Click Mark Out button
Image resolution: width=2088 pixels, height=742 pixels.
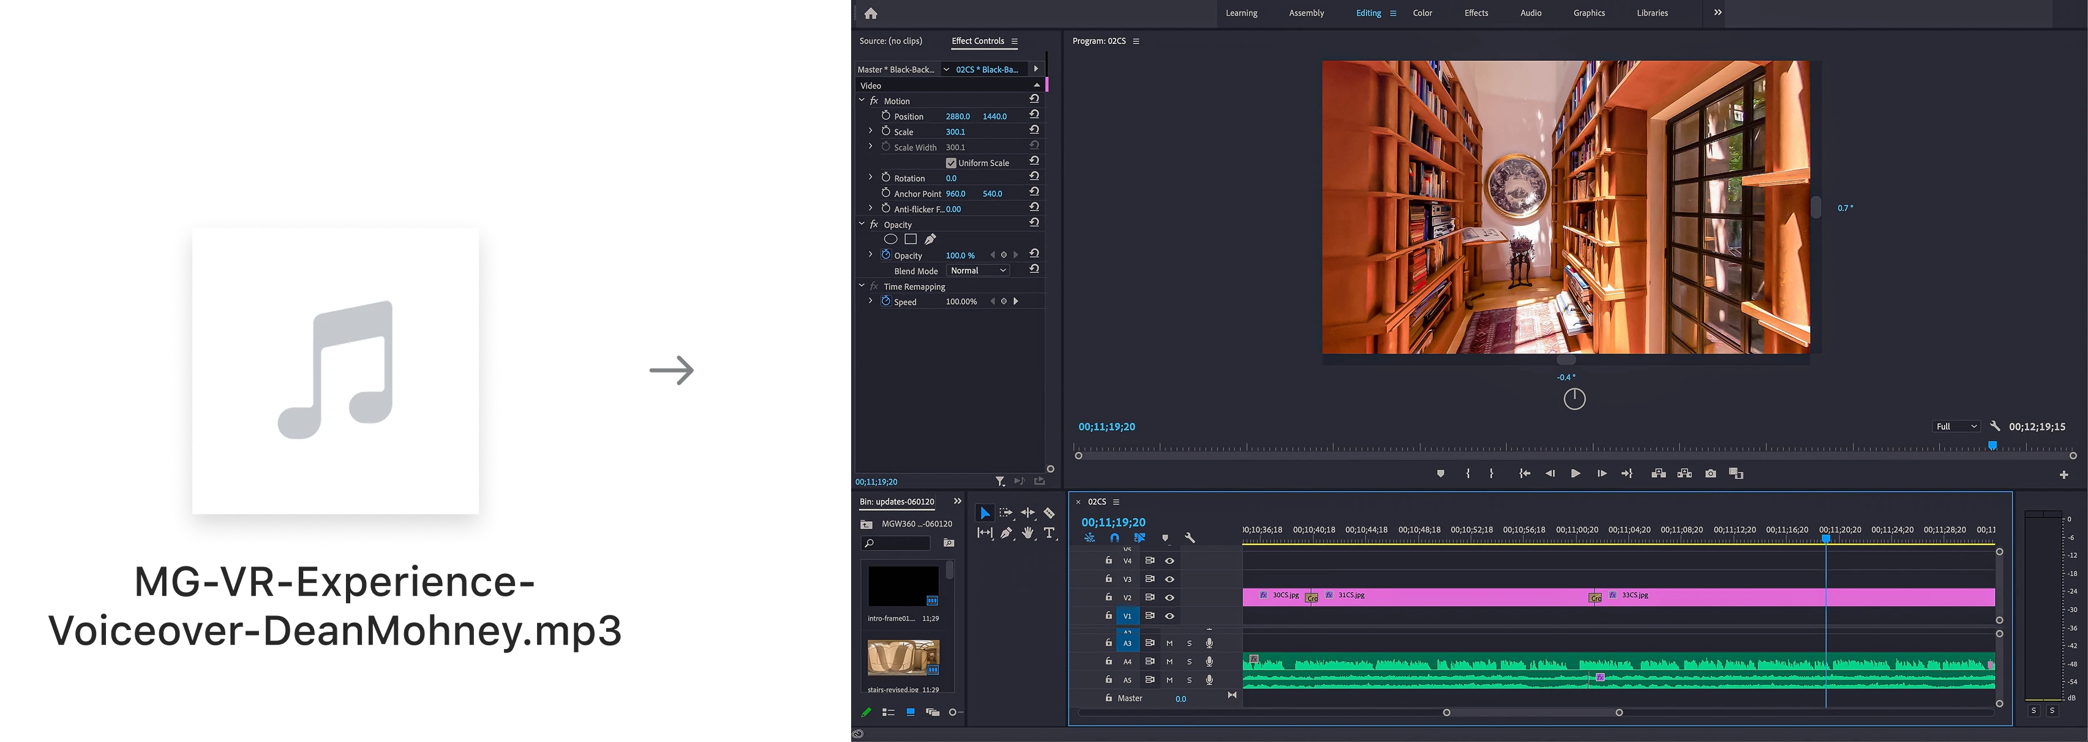point(1492,473)
